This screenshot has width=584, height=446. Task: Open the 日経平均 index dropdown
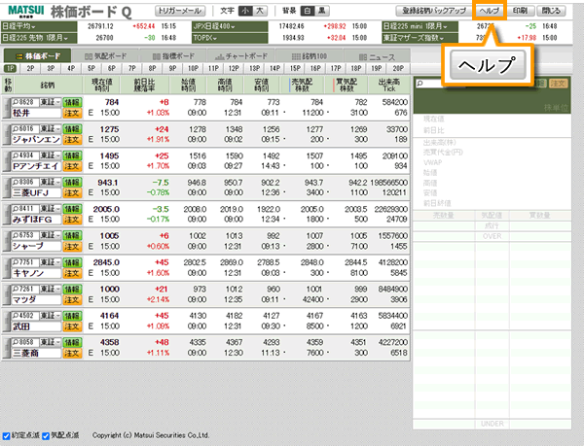pos(39,26)
